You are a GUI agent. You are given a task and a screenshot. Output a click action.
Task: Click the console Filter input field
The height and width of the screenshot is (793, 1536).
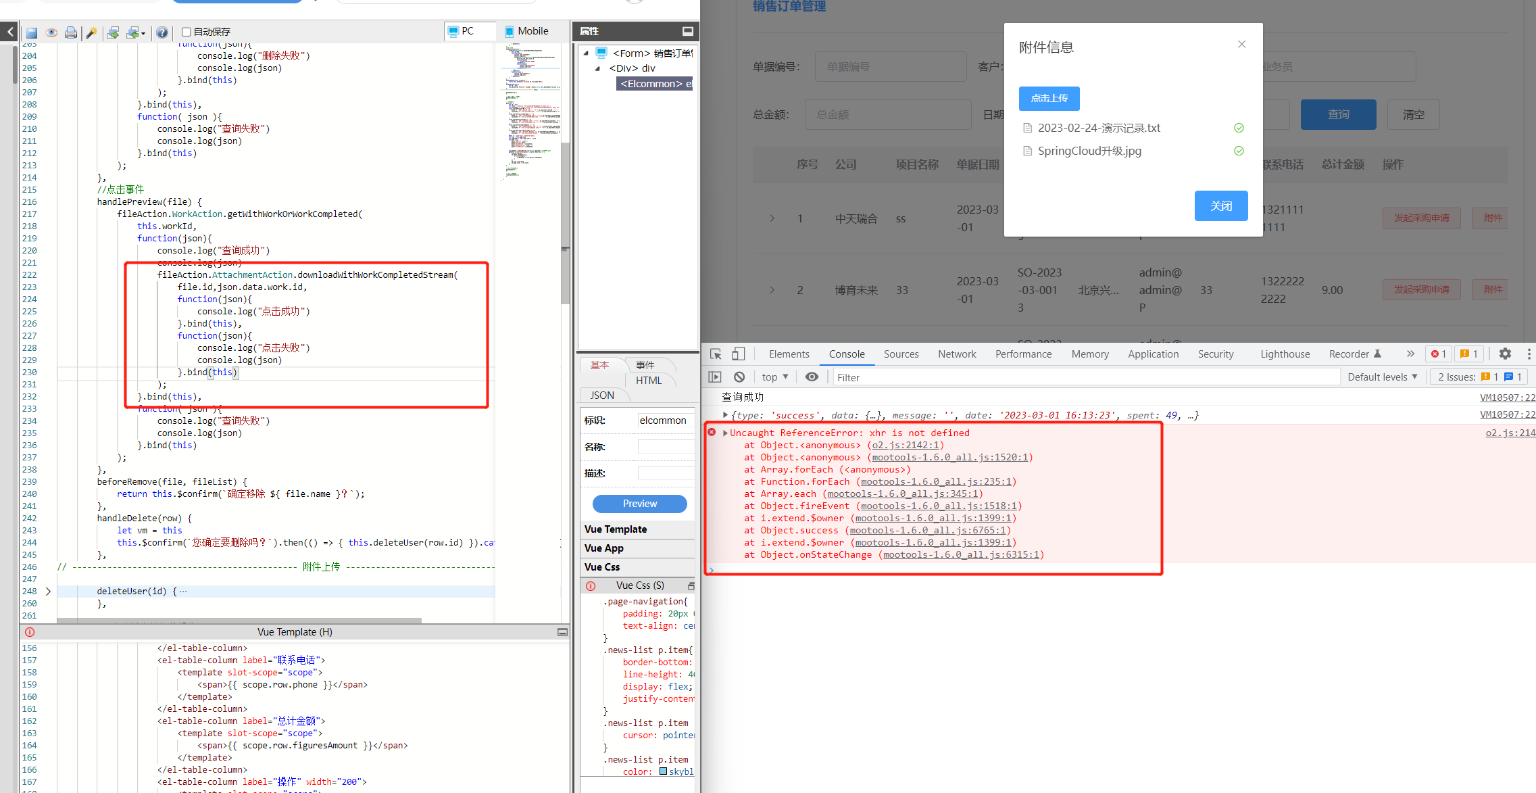(1081, 377)
